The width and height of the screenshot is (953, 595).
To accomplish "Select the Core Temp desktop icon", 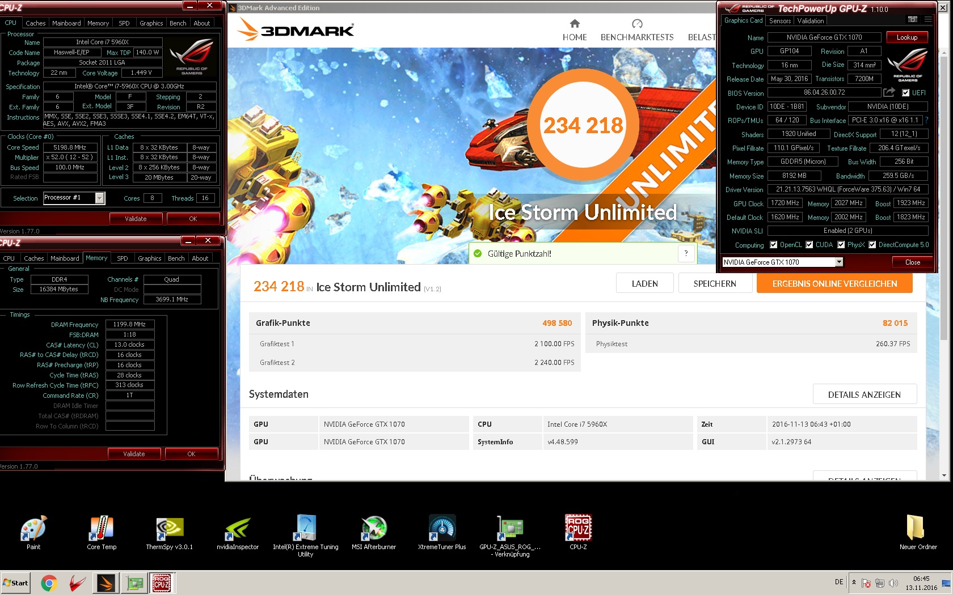I will point(102,533).
